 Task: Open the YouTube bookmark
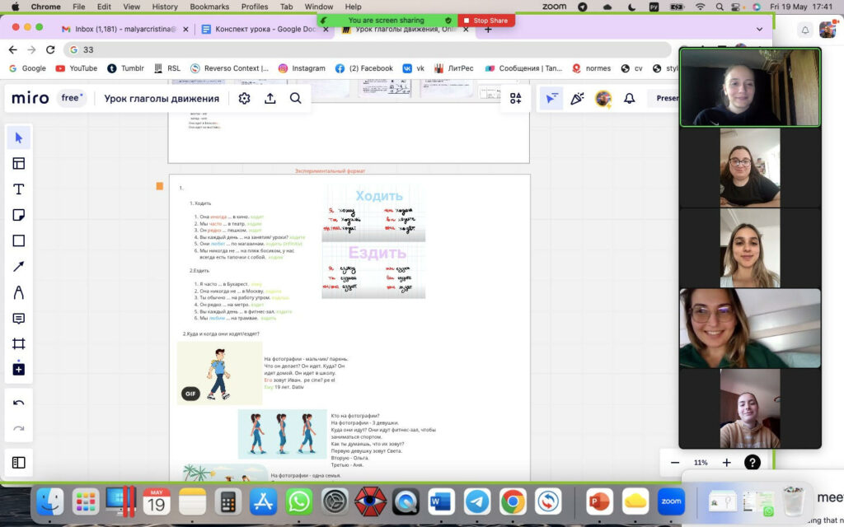(77, 68)
